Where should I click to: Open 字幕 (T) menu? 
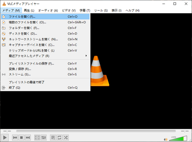pos(85,10)
